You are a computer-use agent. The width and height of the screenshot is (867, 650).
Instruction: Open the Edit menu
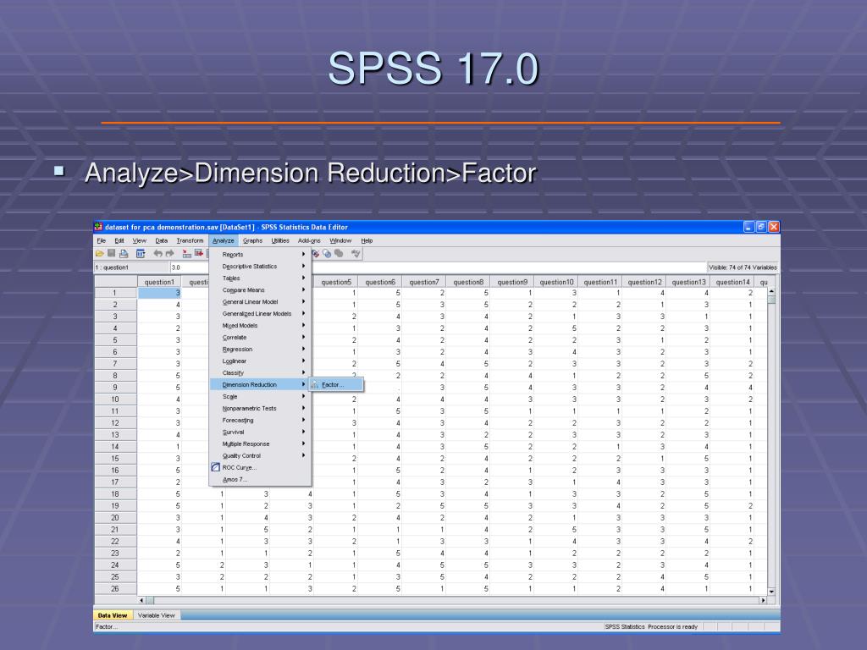[x=119, y=240]
